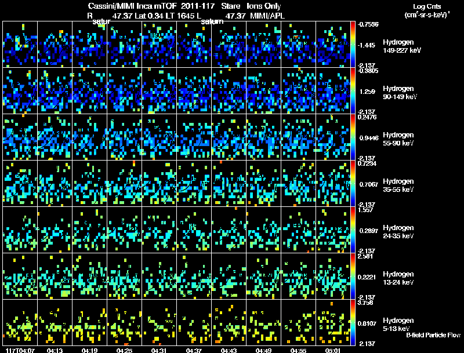Screen dimensions: 464x353
Task: Open the Hydrogen 13-24 keV panel at 04:55
Action: (x=298, y=276)
